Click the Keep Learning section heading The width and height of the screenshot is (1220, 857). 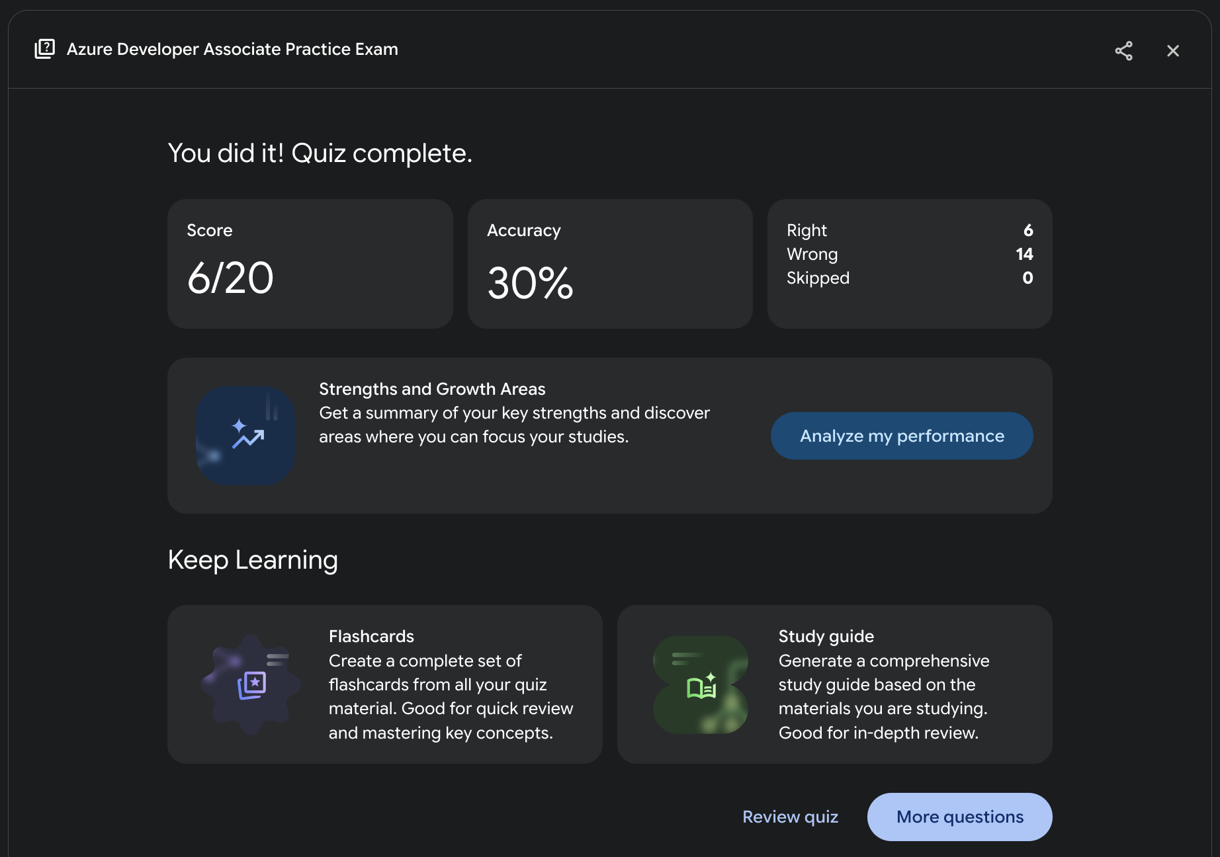(253, 559)
